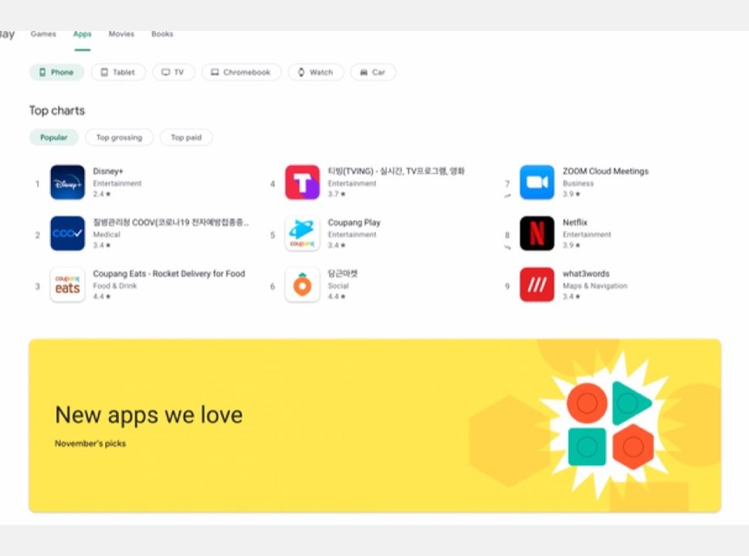Click the Maps & Navigation category label
Viewport: 749px width, 556px height.
click(595, 286)
